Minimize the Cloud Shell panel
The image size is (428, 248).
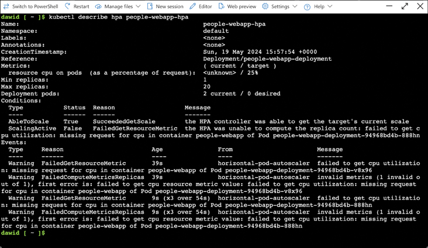[389, 6]
